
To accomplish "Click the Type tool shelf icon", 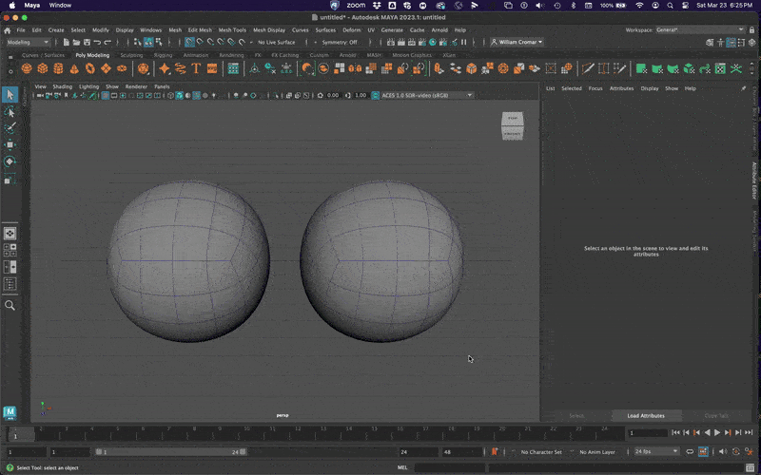I will pos(194,68).
